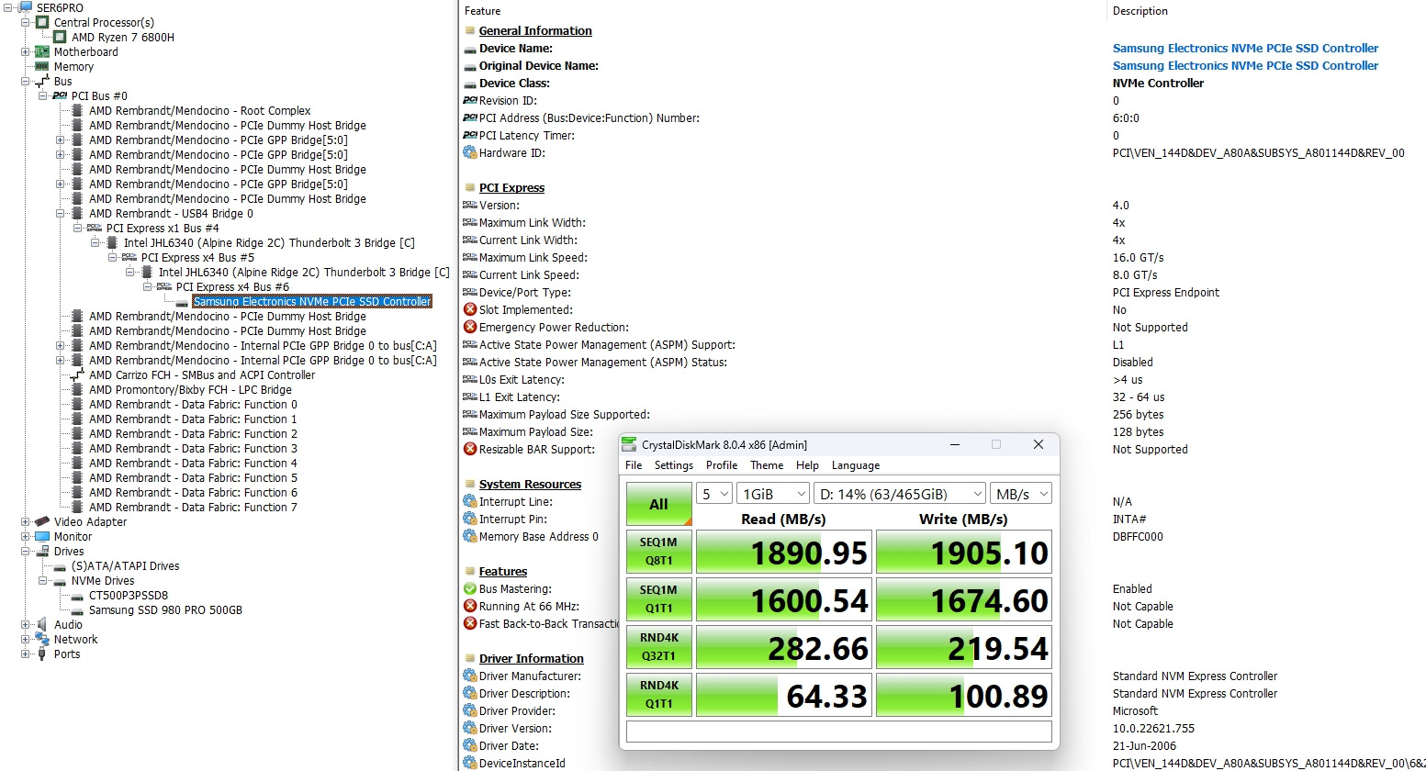The image size is (1426, 771).
Task: Click the Drives category icon
Action: point(42,551)
